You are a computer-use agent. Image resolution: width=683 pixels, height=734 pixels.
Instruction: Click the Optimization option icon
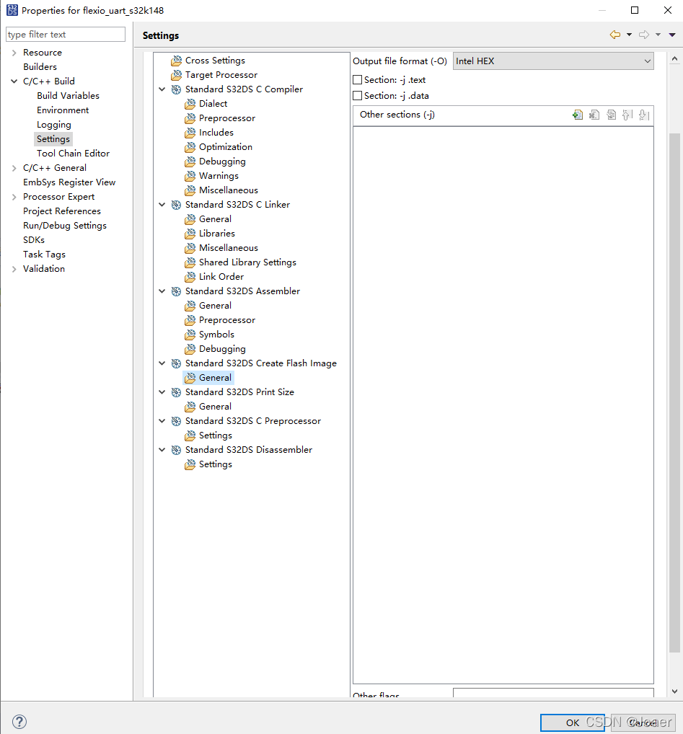click(x=190, y=147)
